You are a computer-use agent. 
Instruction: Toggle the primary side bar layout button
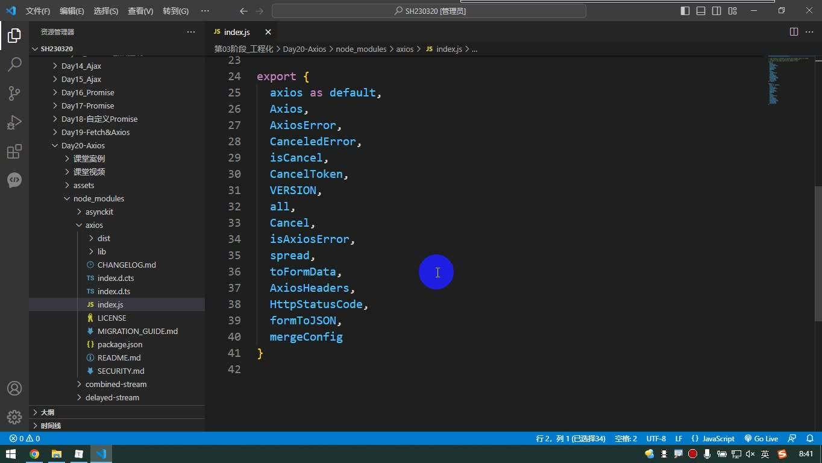click(x=685, y=11)
